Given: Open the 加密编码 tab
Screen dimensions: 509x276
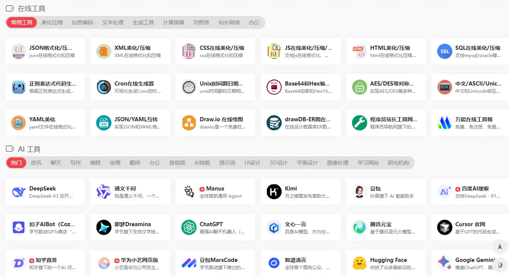Looking at the screenshot, I should [82, 22].
